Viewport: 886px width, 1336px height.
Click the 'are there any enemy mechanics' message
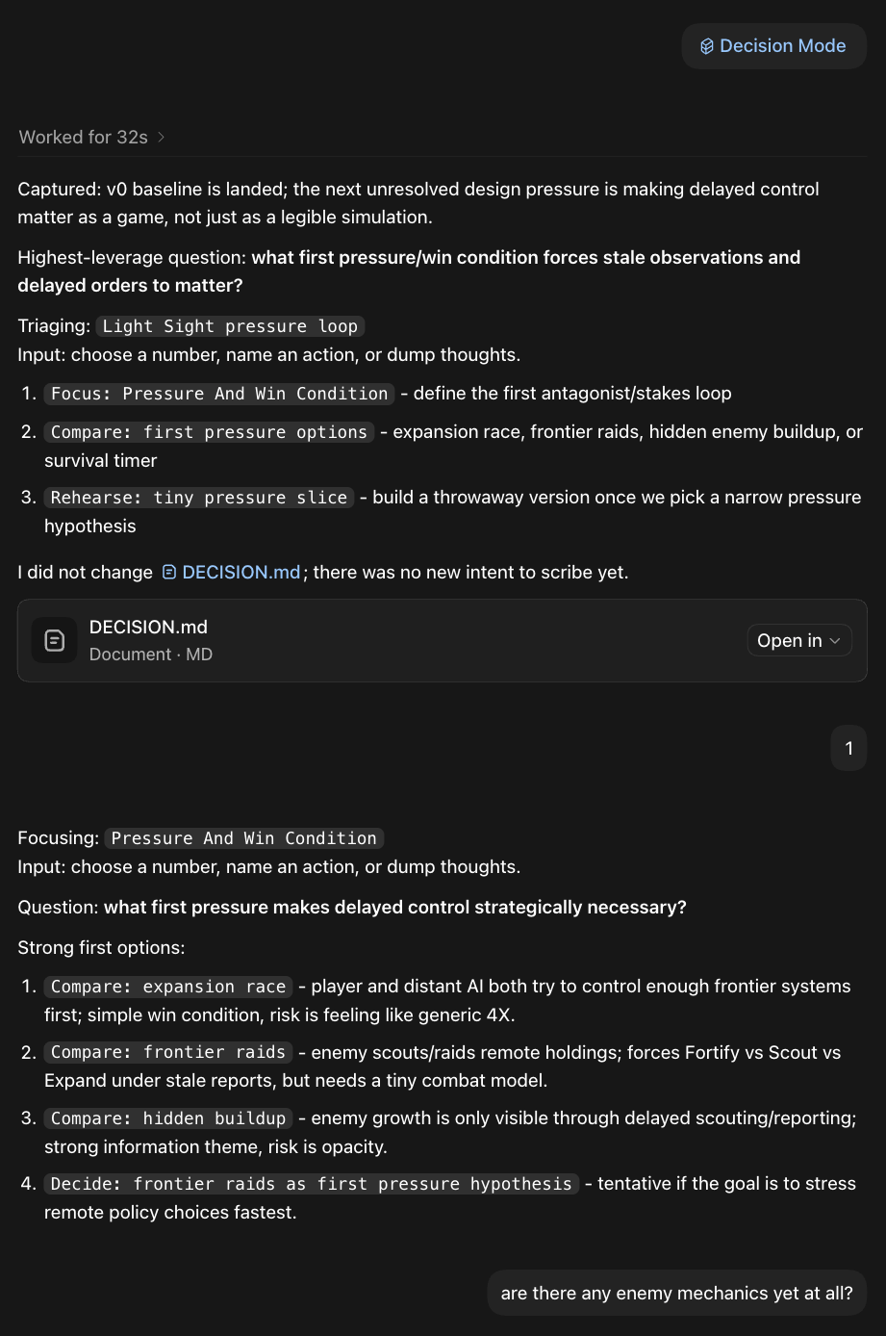tap(677, 1293)
